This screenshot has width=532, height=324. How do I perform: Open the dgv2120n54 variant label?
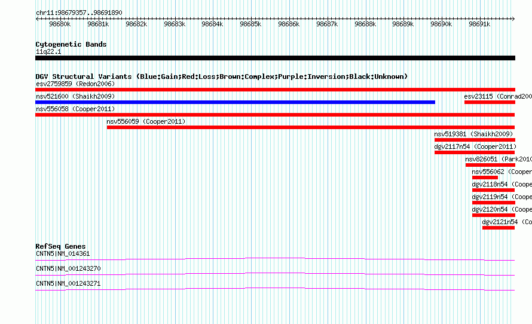[502, 209]
